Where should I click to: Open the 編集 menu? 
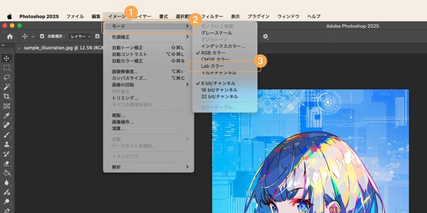point(96,16)
